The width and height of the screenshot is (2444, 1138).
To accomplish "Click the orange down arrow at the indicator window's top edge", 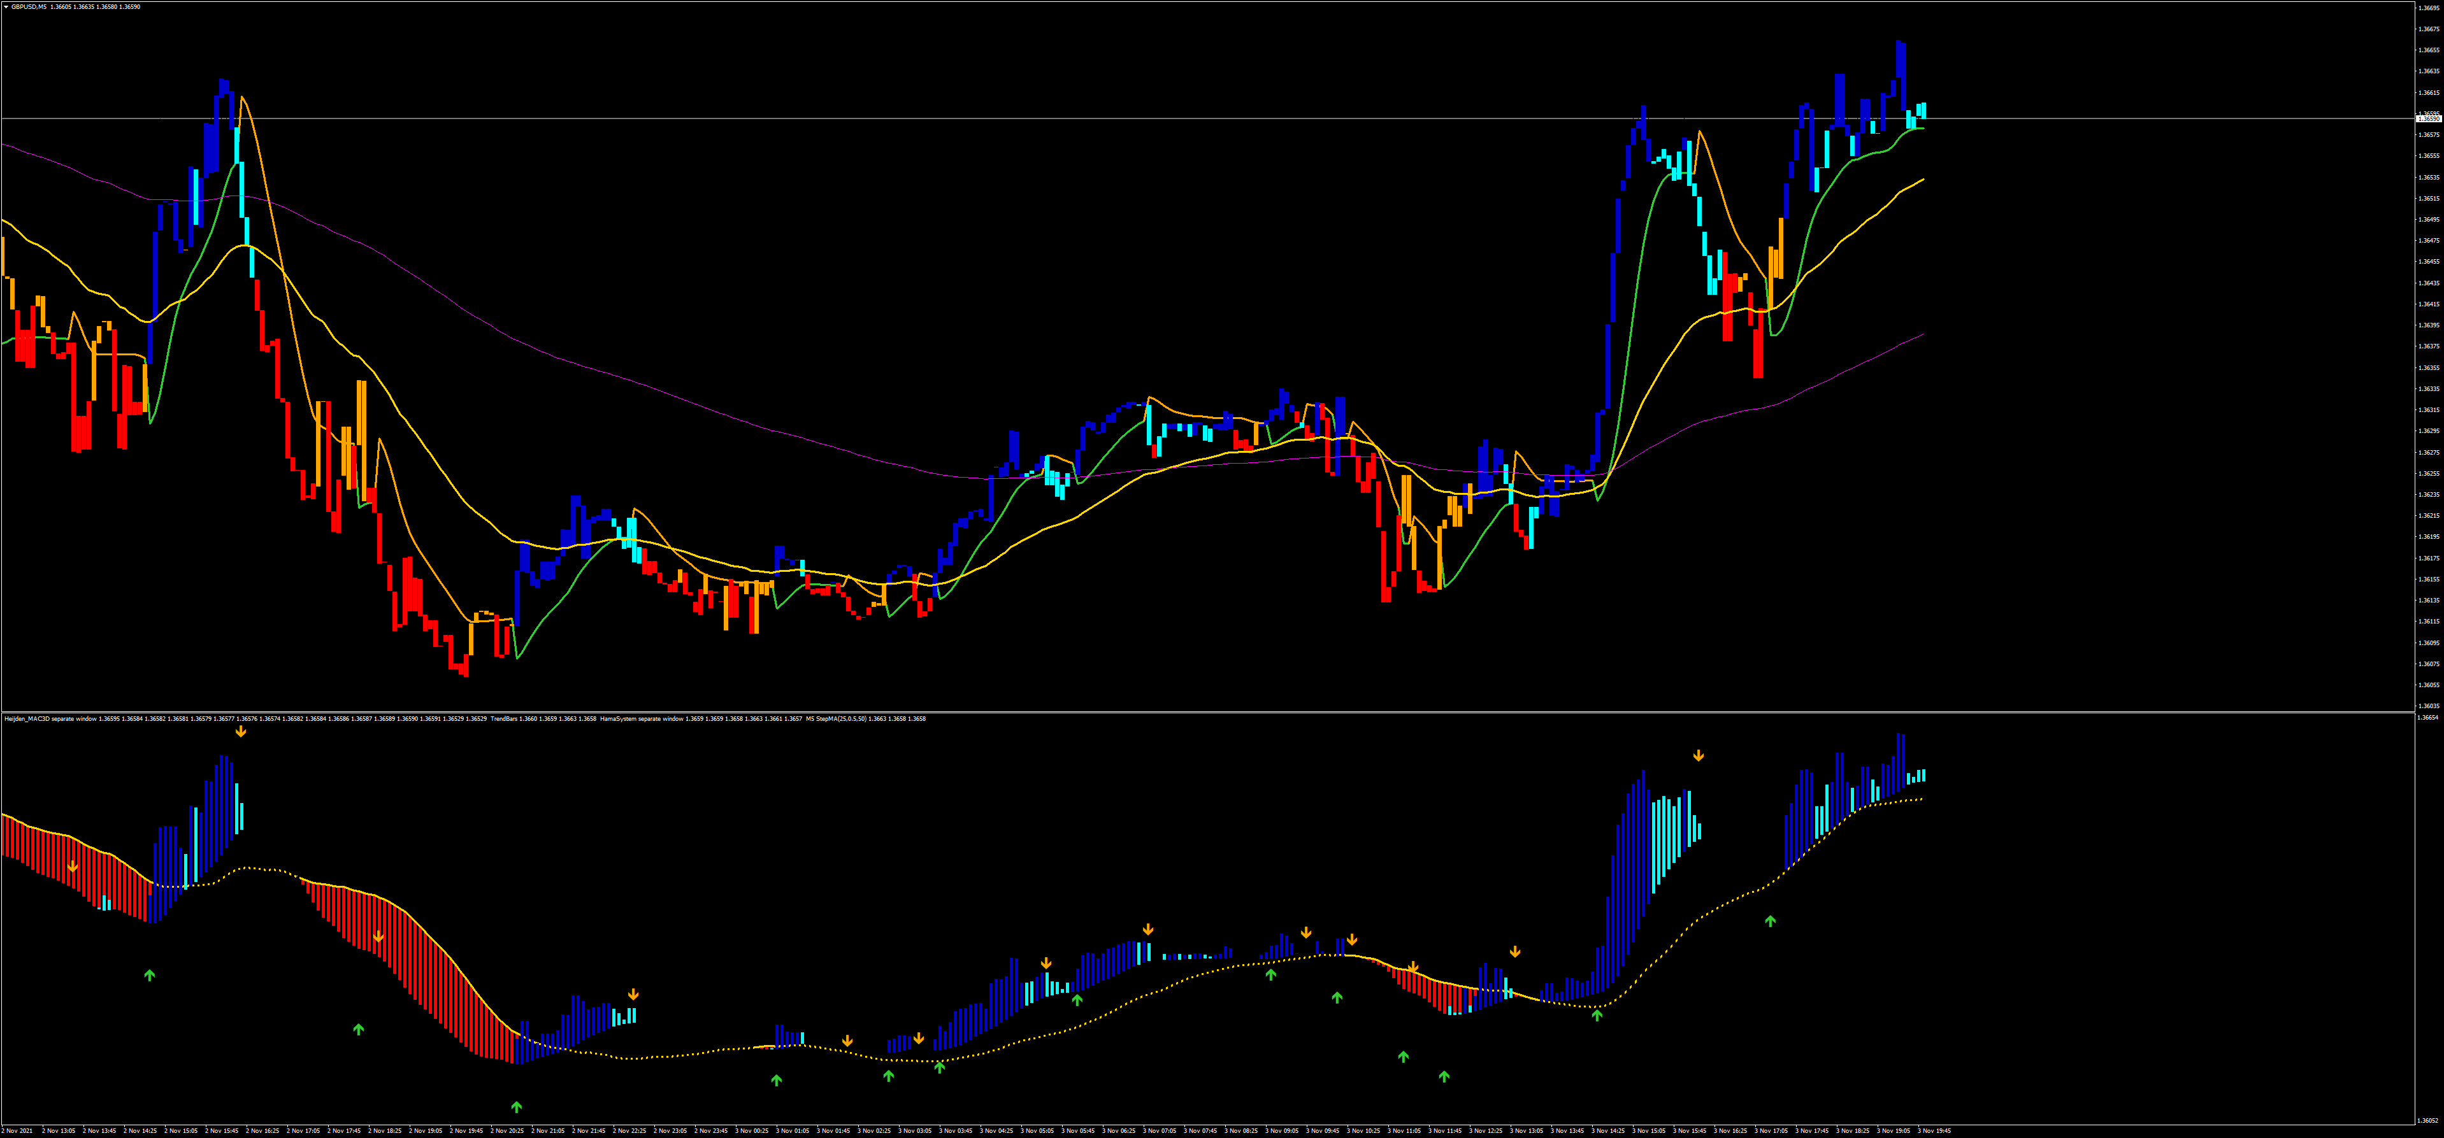I will 241,731.
